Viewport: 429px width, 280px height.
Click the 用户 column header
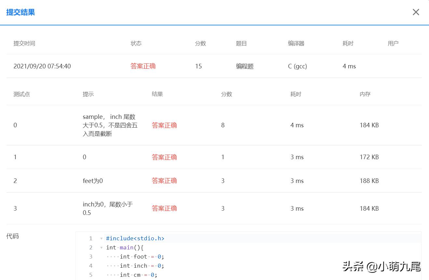click(393, 43)
